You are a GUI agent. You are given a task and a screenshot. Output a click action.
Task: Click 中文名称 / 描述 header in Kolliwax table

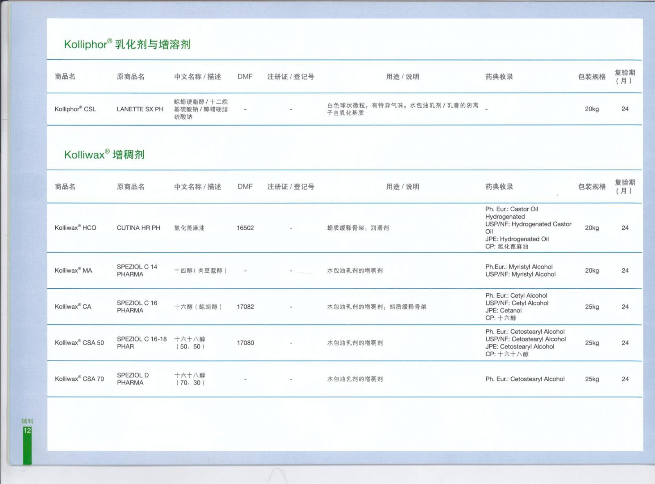198,186
